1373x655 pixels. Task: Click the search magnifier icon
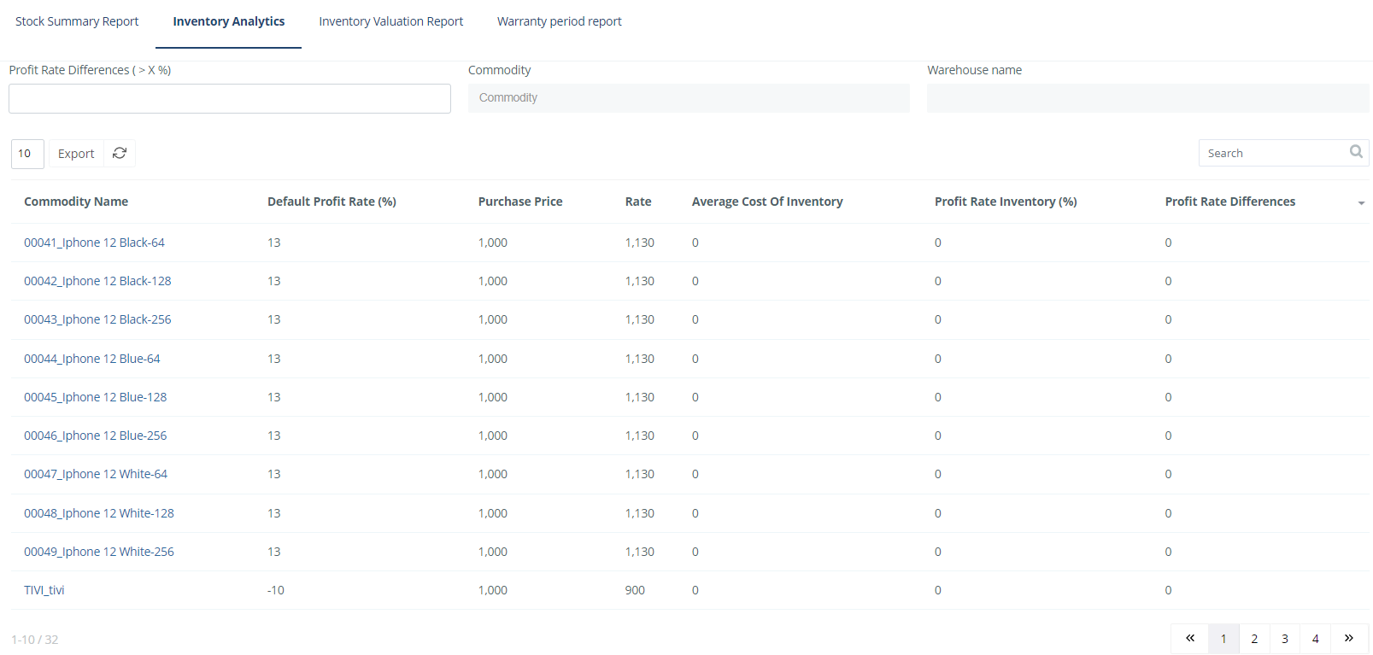tap(1356, 152)
